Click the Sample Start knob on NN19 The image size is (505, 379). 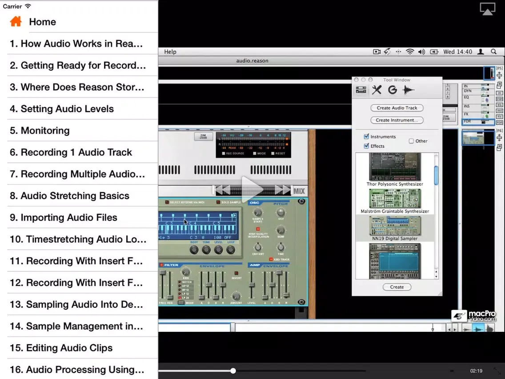[x=258, y=212]
